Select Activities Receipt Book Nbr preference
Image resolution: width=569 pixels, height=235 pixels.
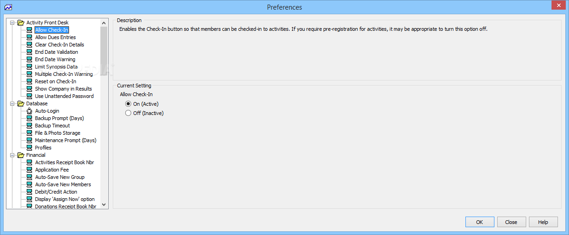(64, 162)
